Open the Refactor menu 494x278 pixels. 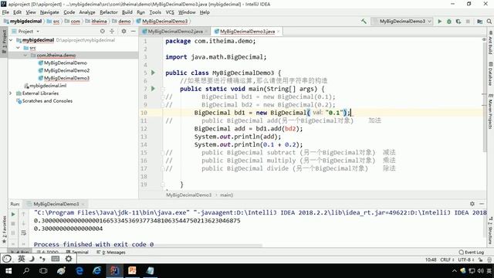click(x=108, y=12)
